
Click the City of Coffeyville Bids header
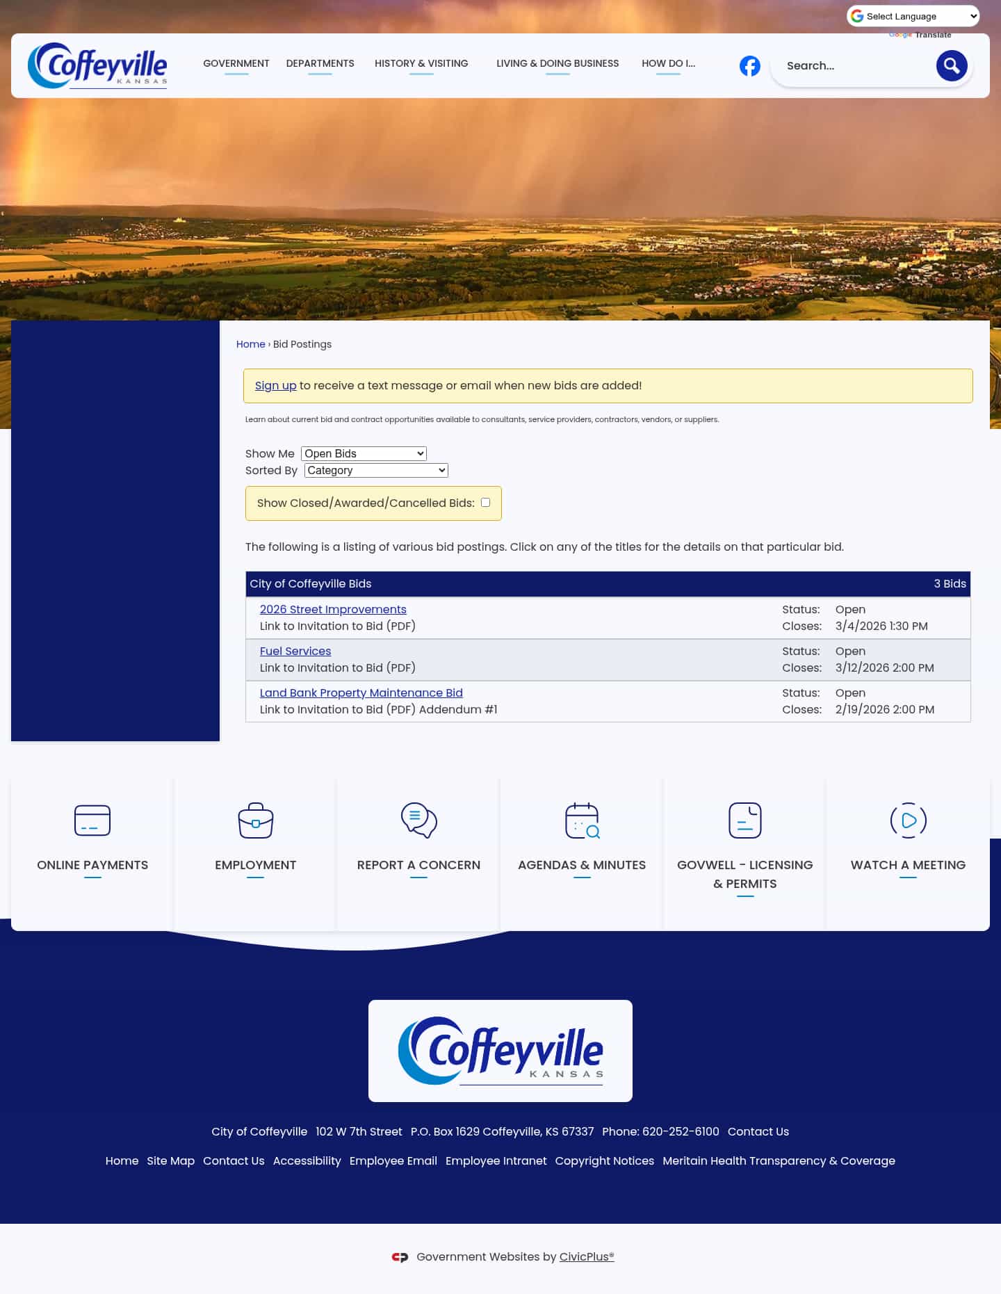(x=311, y=583)
